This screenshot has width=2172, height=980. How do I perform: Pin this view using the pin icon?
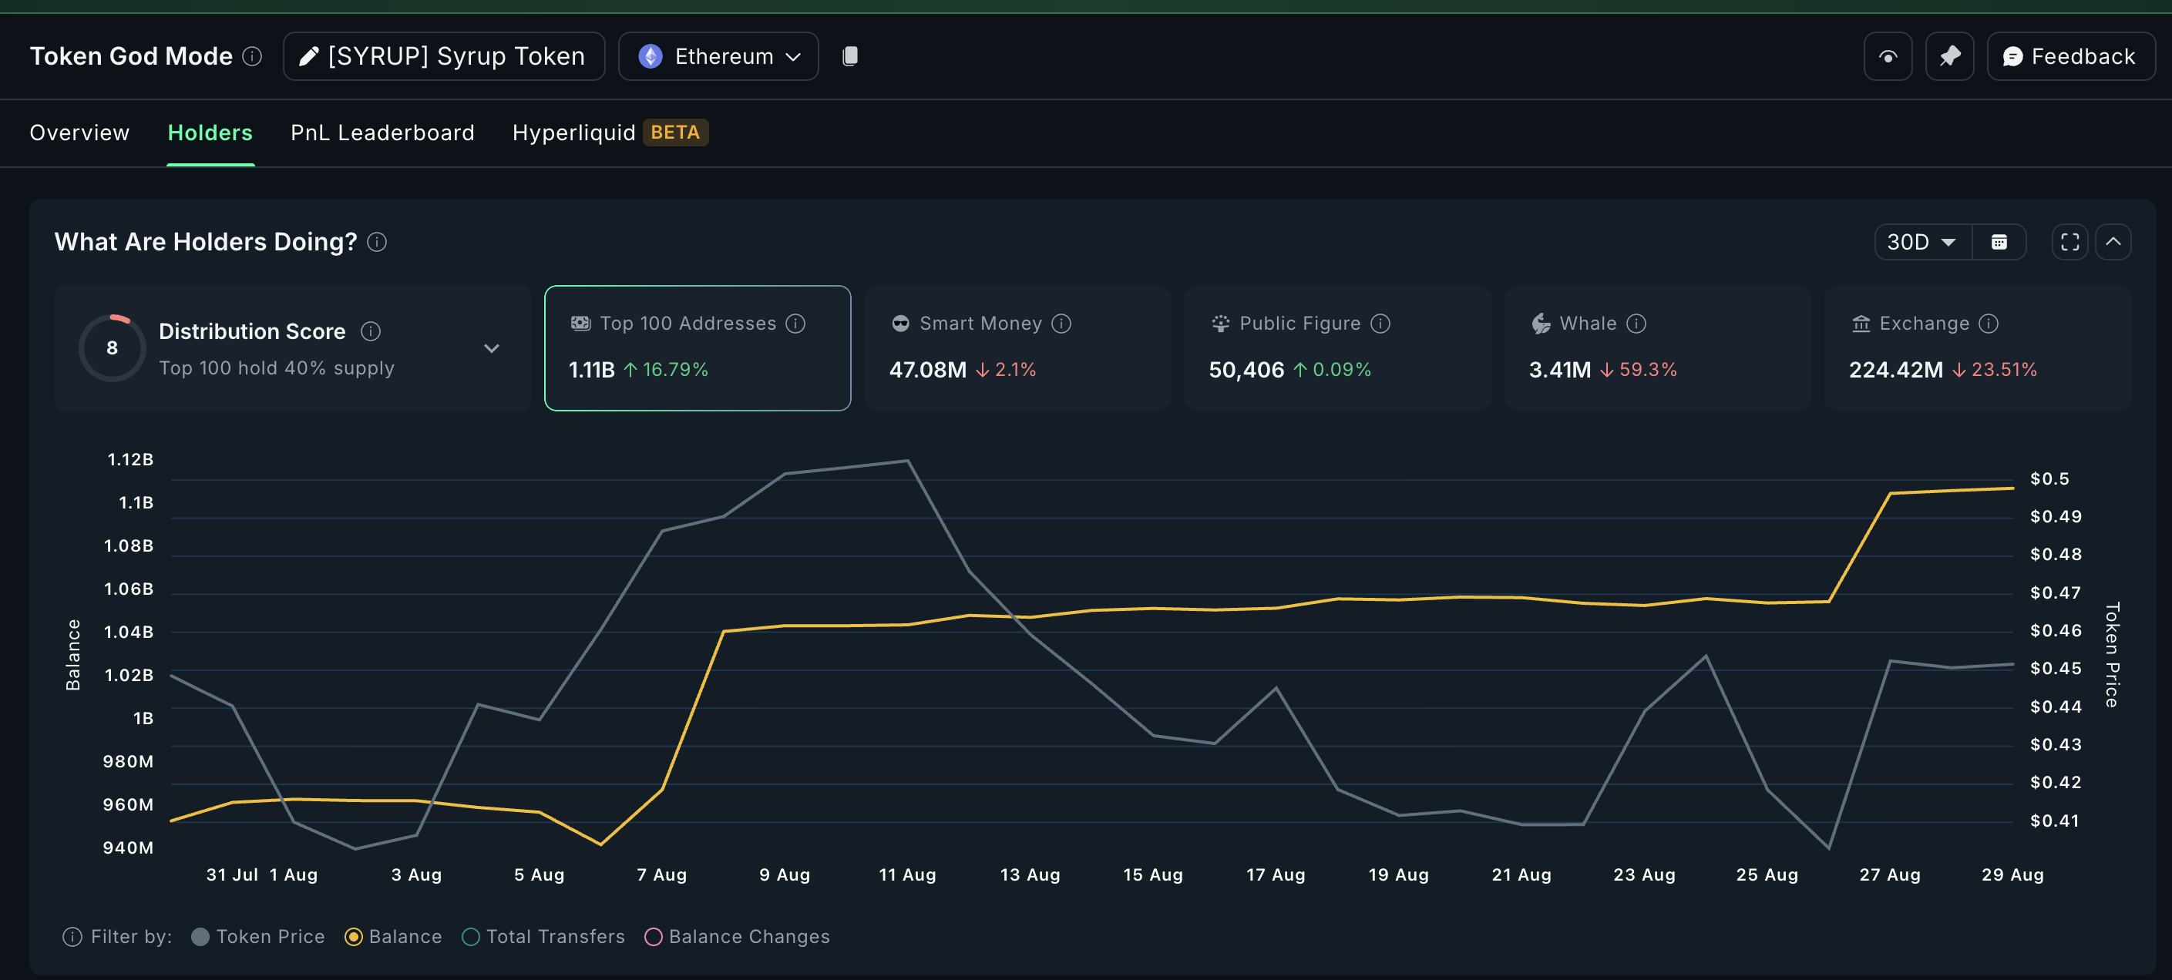point(1949,55)
